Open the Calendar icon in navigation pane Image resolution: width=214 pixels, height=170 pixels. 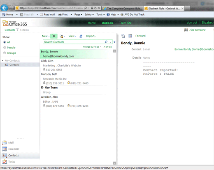[x=5, y=149]
